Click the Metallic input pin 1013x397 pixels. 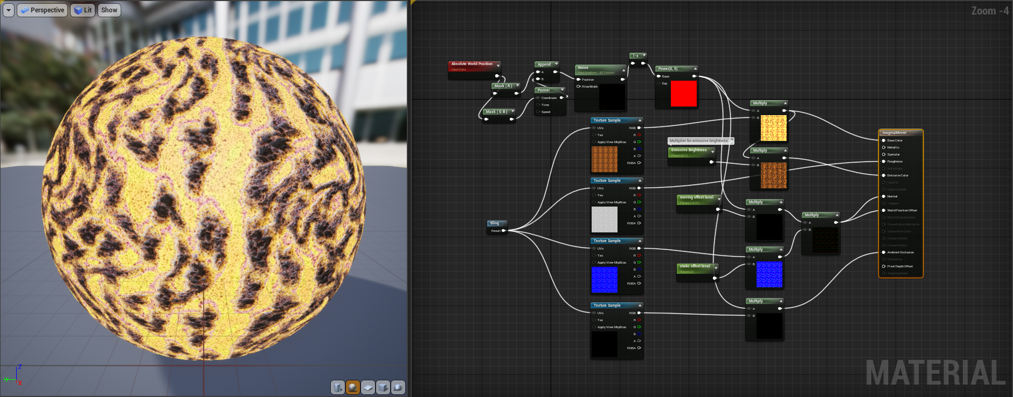click(x=884, y=147)
